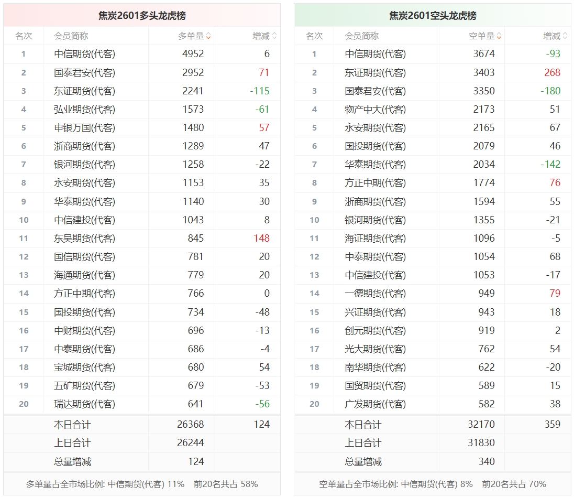
Task: Select 国投期货(代客) in long table
Action: point(84,312)
